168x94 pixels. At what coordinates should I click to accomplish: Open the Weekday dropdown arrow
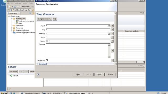[x=109, y=33]
